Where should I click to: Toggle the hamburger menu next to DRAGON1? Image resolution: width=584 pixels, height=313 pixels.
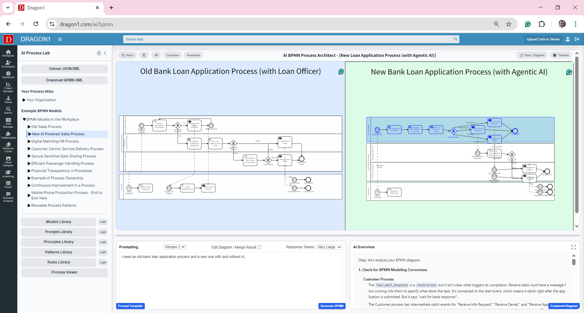point(60,39)
